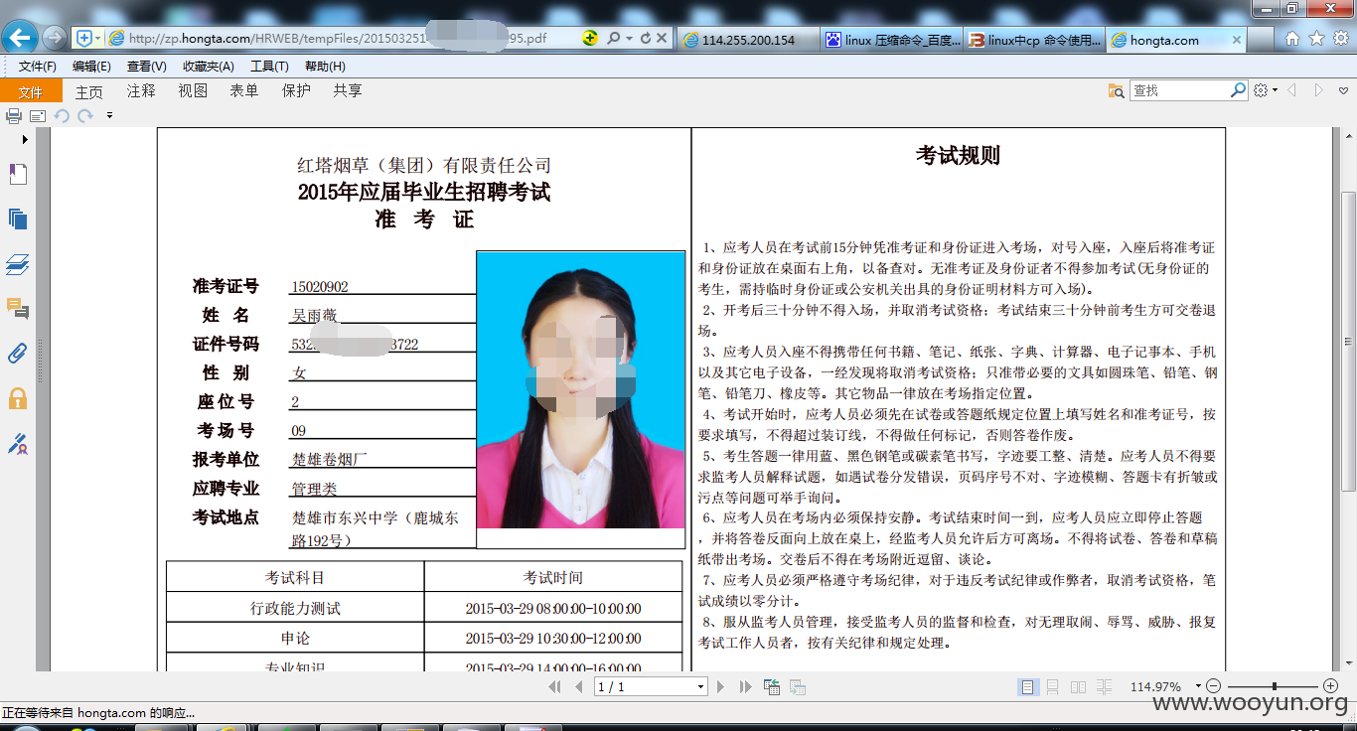The image size is (1357, 731).
Task: Switch to the 保护 ribbon tab
Action: [296, 91]
